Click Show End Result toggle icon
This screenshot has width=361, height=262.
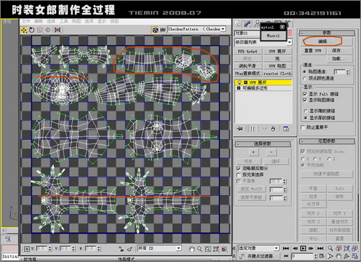[252, 128]
